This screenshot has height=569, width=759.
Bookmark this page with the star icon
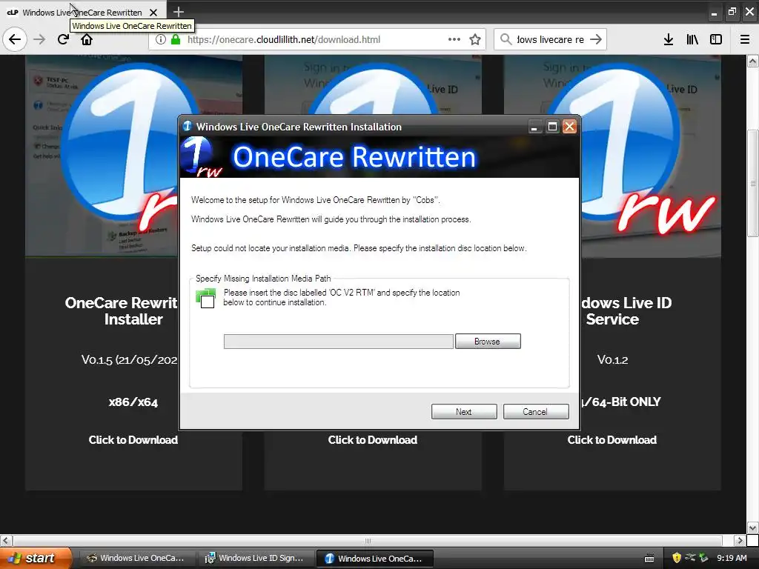pos(475,39)
